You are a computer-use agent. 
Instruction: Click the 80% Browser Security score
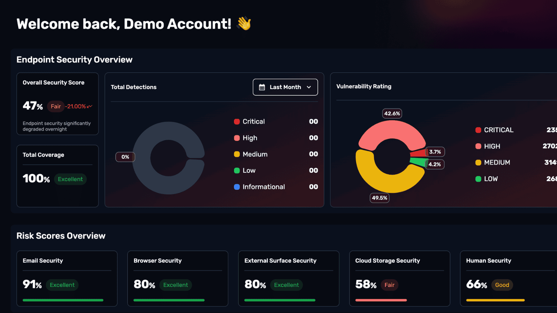(x=144, y=284)
